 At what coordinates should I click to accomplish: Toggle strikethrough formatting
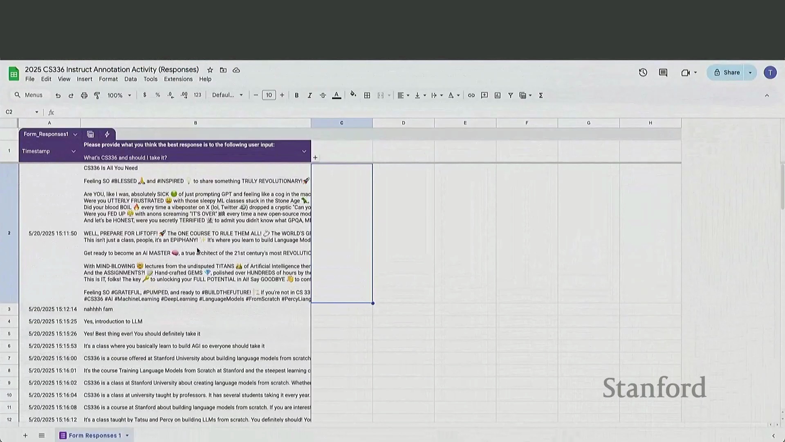323,95
